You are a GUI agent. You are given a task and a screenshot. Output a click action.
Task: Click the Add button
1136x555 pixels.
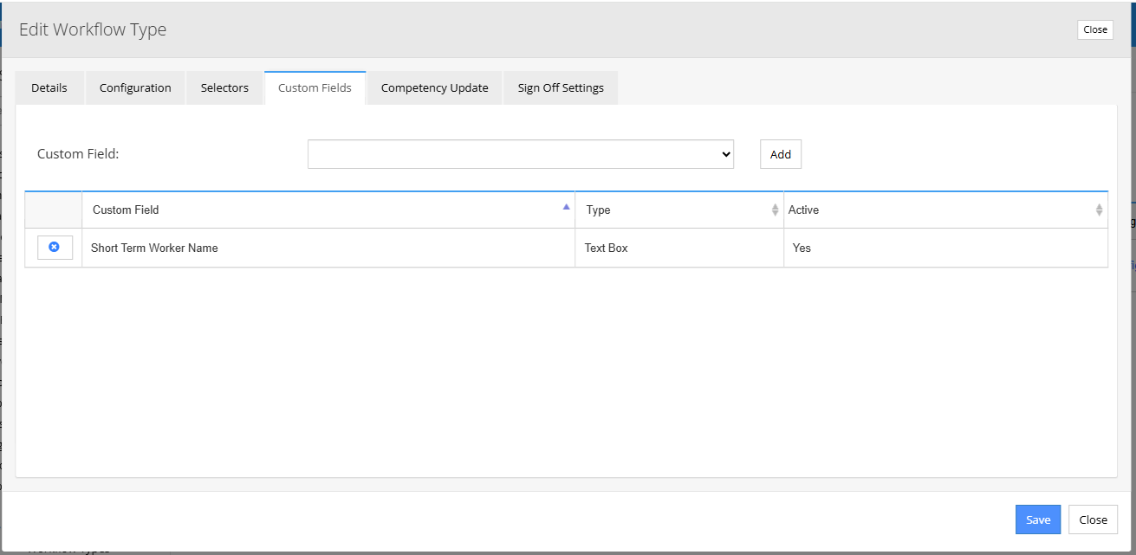[781, 154]
